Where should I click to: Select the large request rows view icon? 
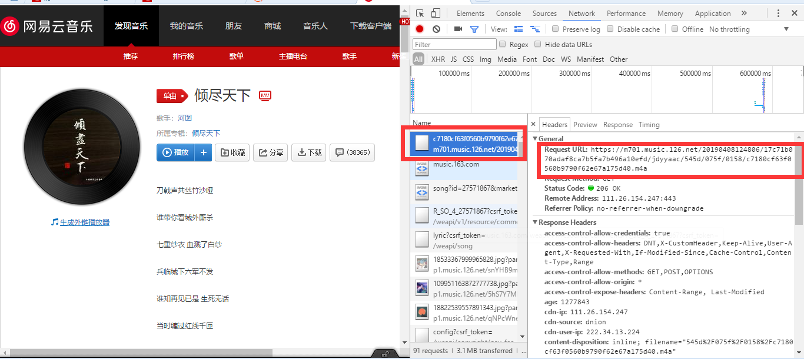pos(519,29)
